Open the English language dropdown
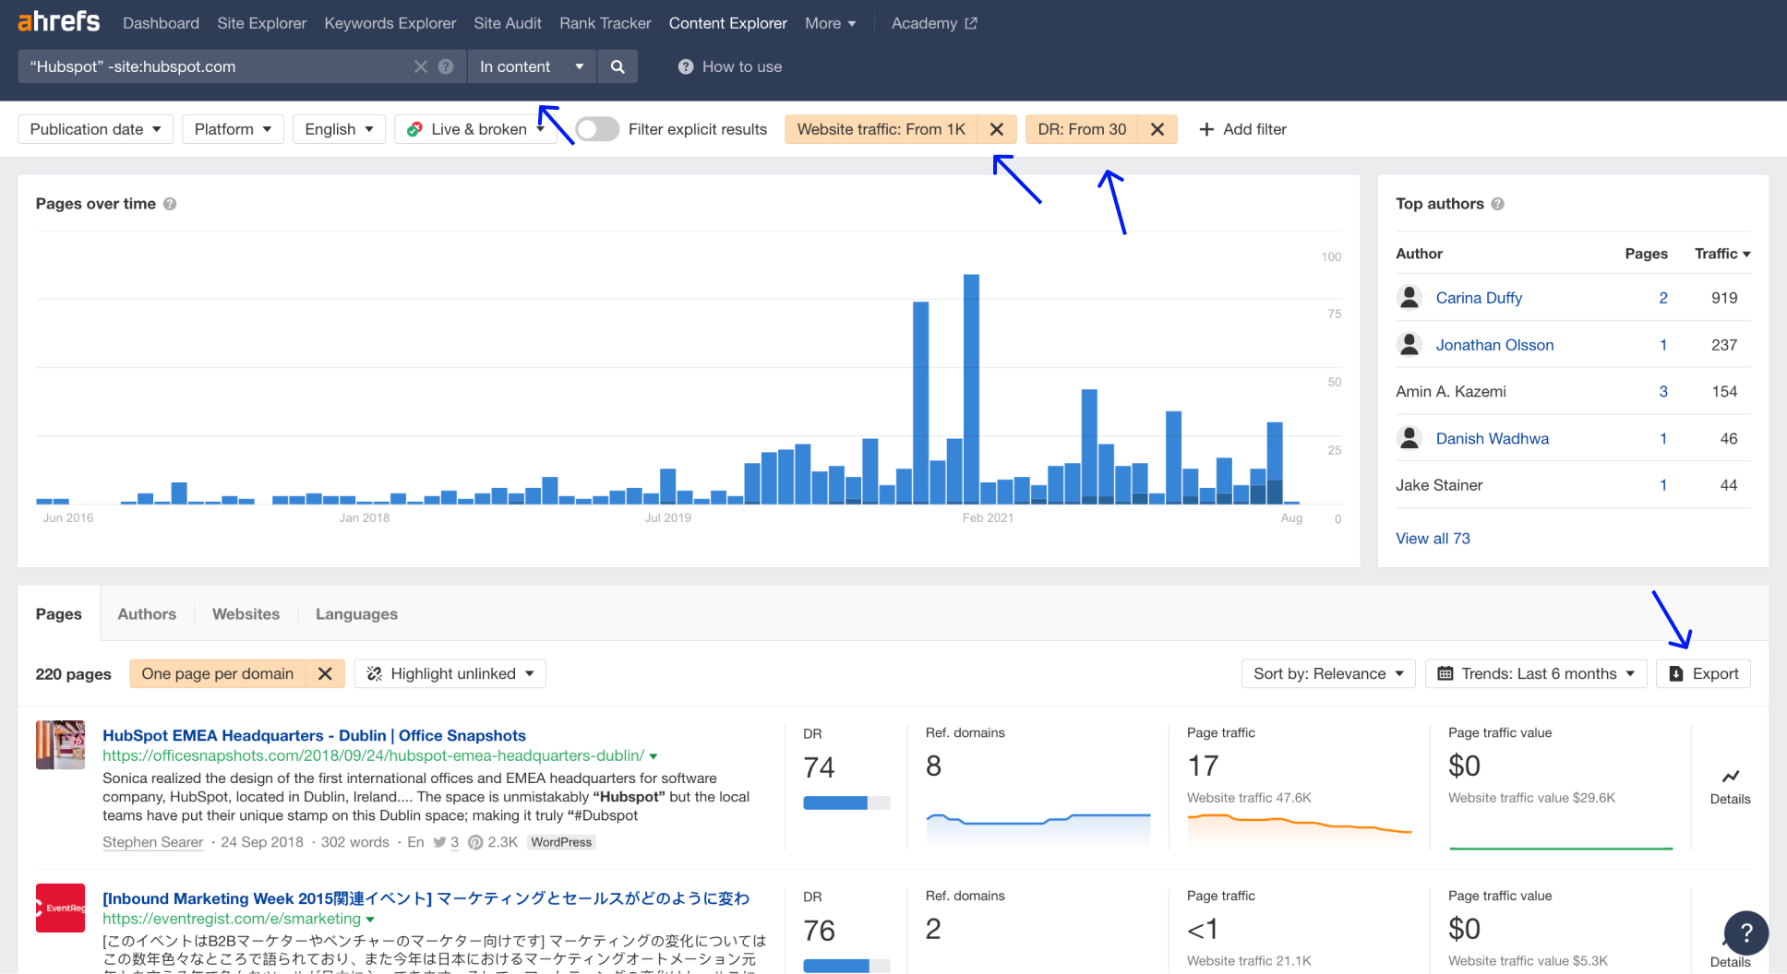The height and width of the screenshot is (974, 1787). (339, 129)
